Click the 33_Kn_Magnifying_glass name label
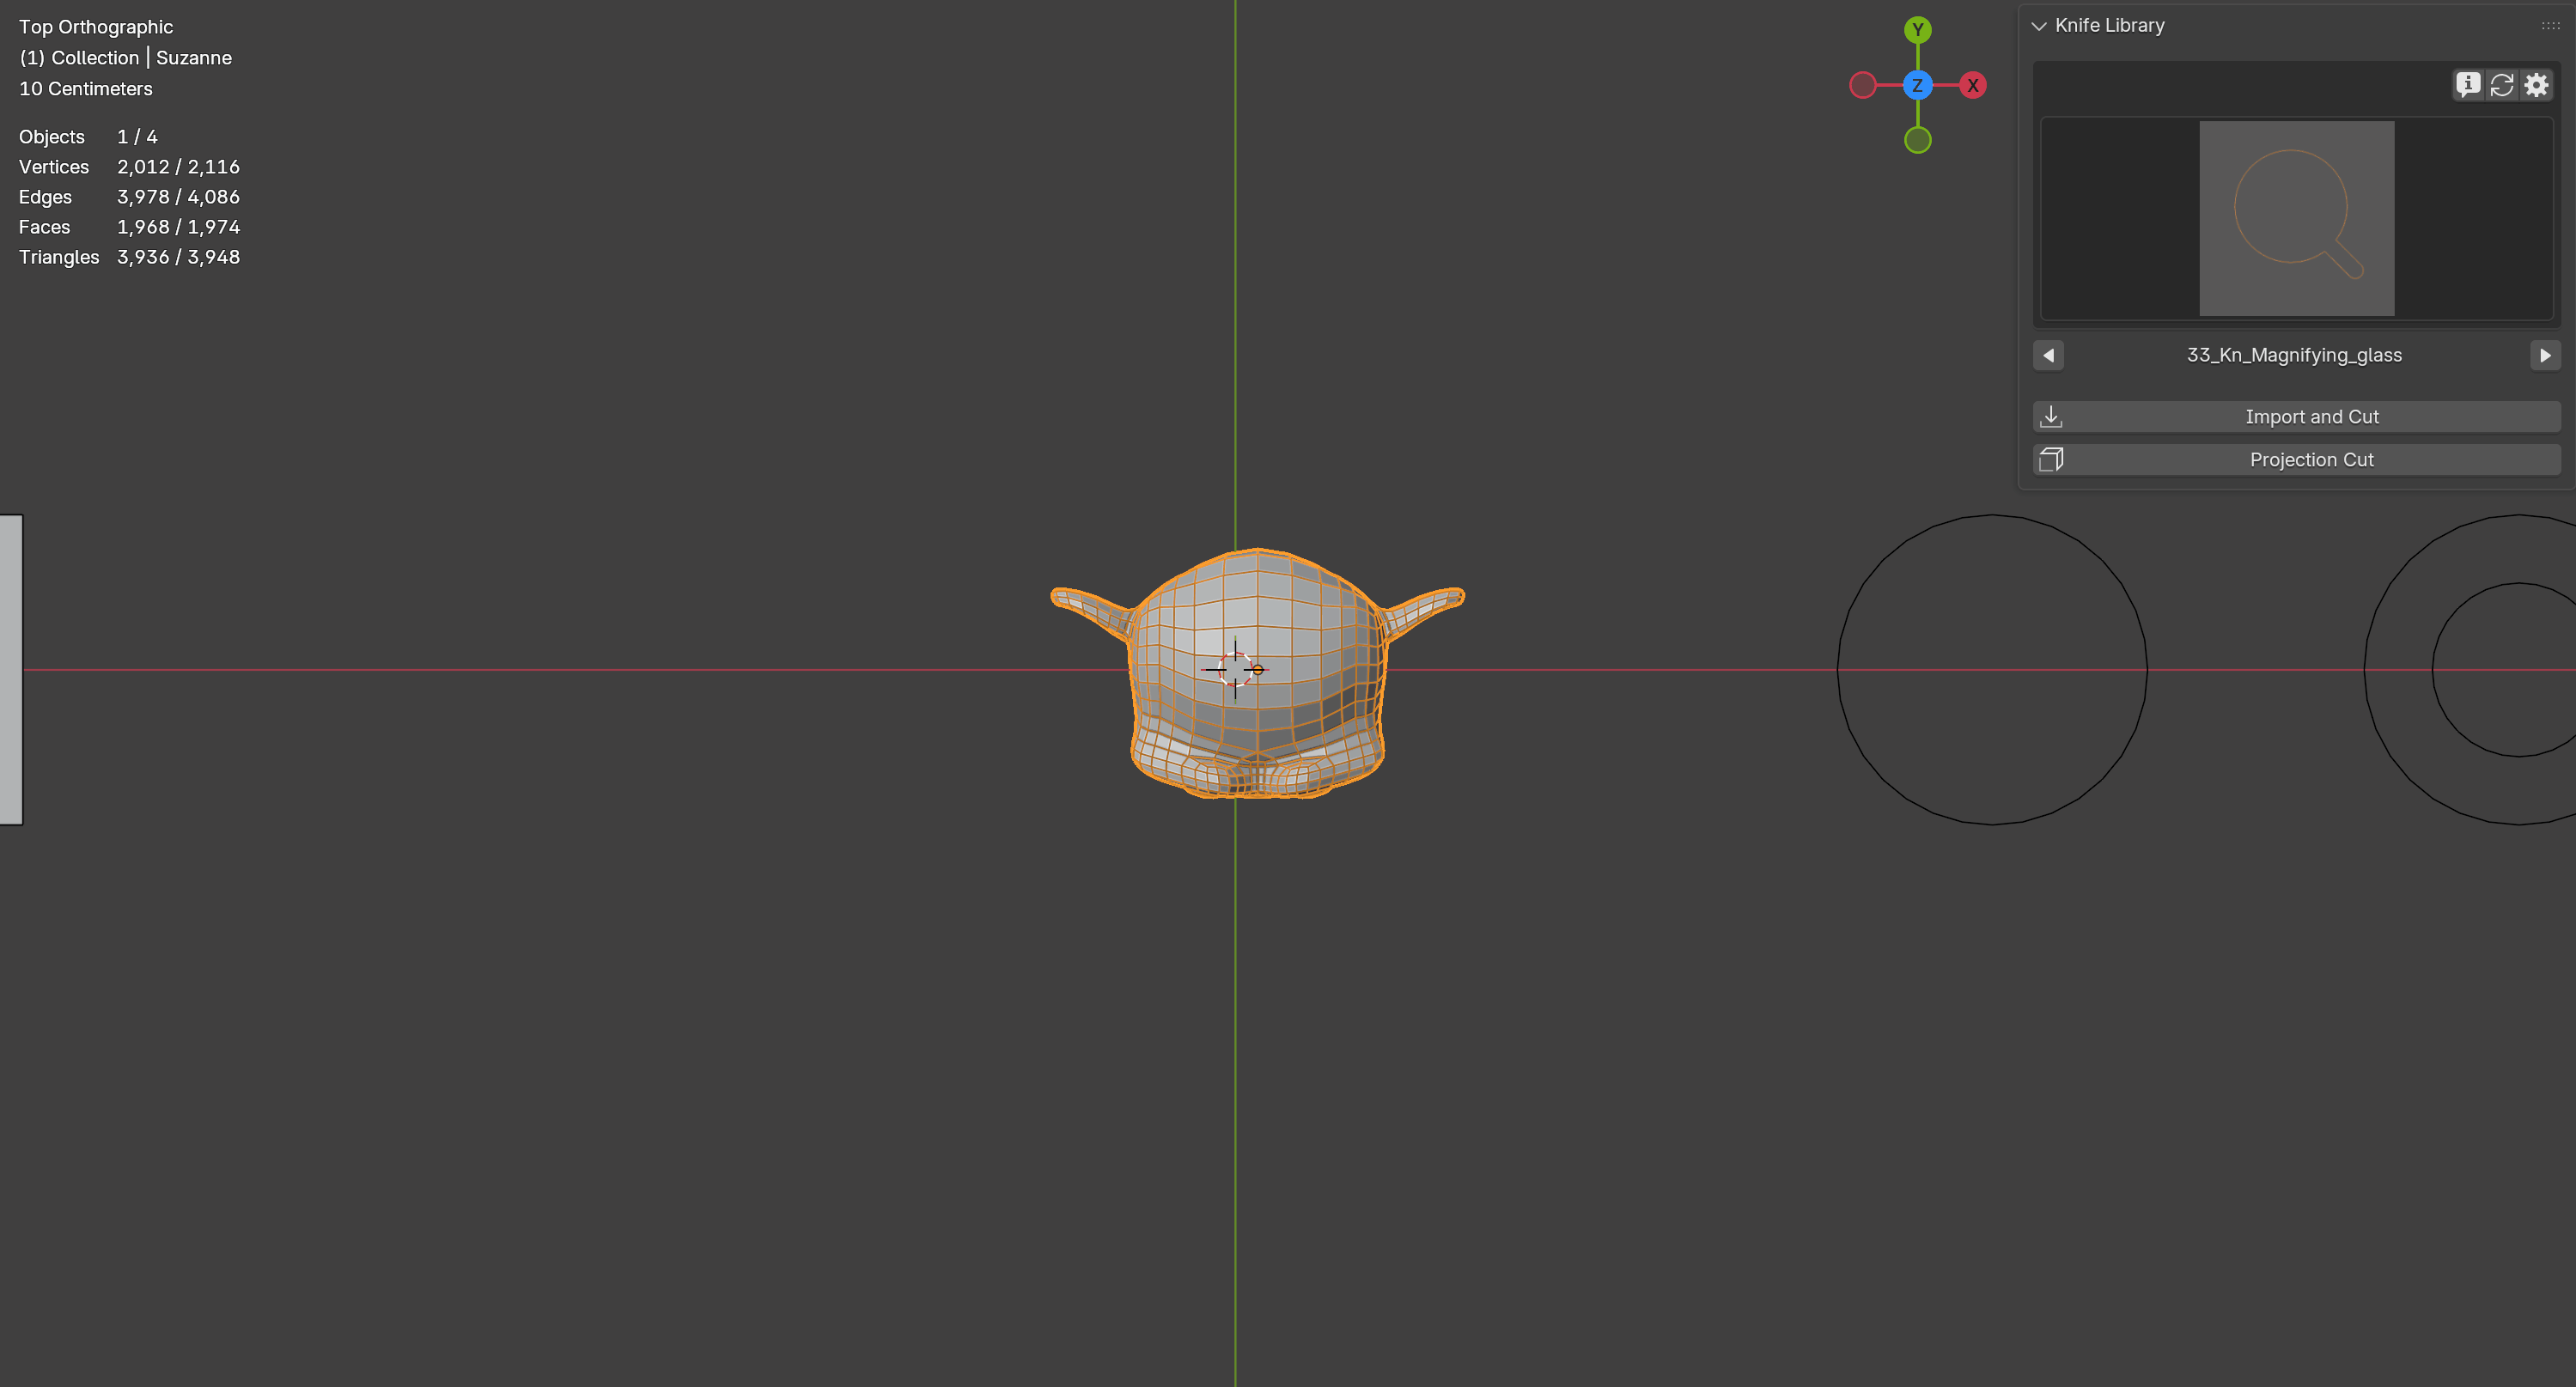The height and width of the screenshot is (1387, 2576). point(2294,355)
